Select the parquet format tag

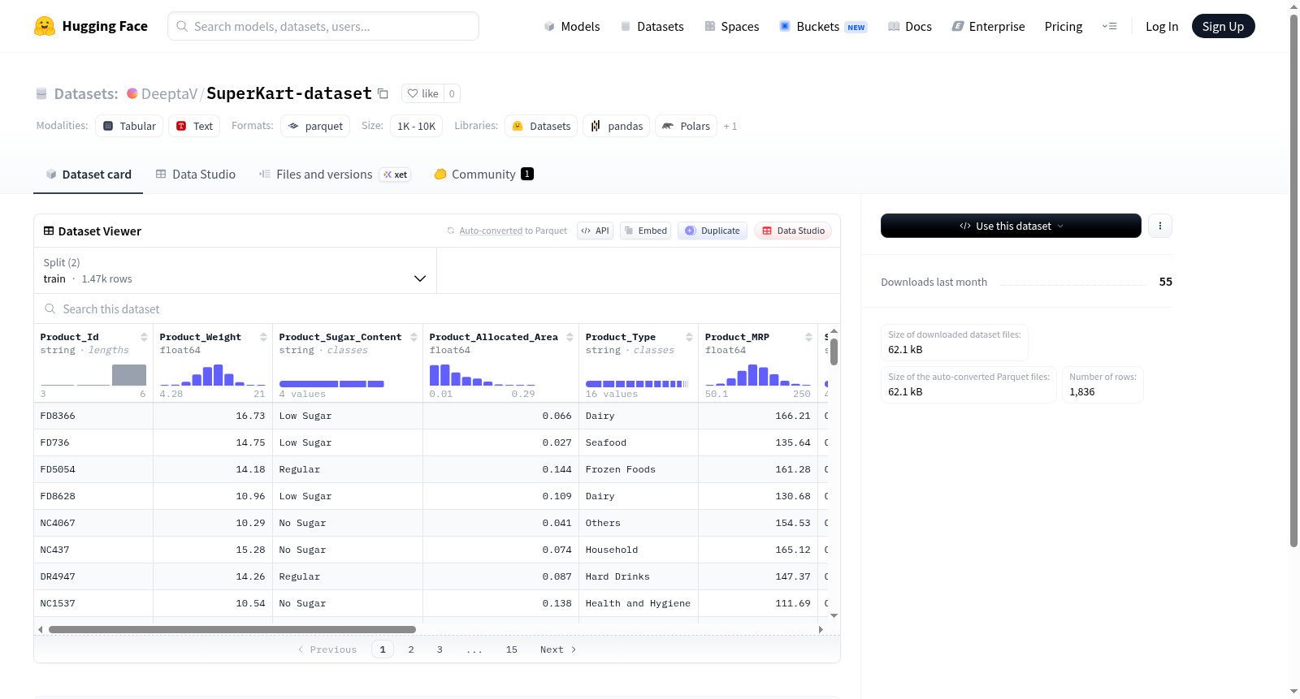click(x=315, y=126)
